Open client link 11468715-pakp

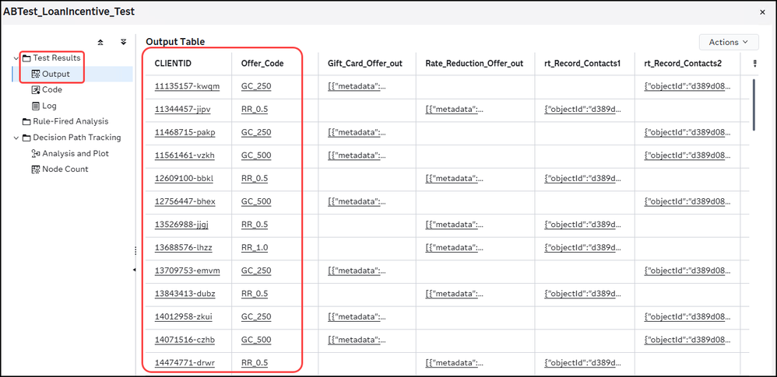(x=185, y=133)
